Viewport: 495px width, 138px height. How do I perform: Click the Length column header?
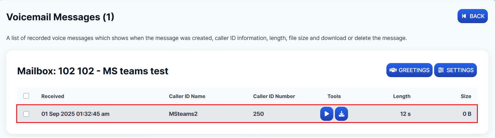(x=402, y=96)
